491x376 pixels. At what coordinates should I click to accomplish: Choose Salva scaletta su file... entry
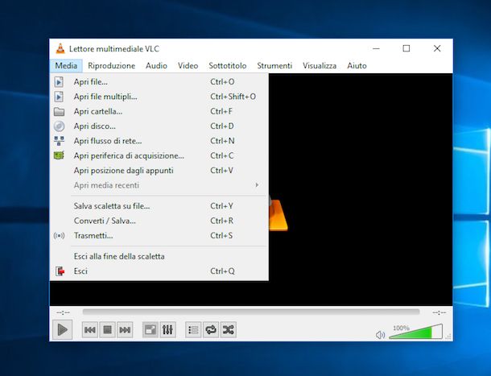pyautogui.click(x=159, y=206)
